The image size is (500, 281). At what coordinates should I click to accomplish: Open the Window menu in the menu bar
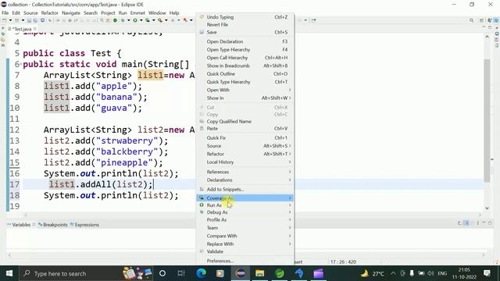tap(157, 13)
